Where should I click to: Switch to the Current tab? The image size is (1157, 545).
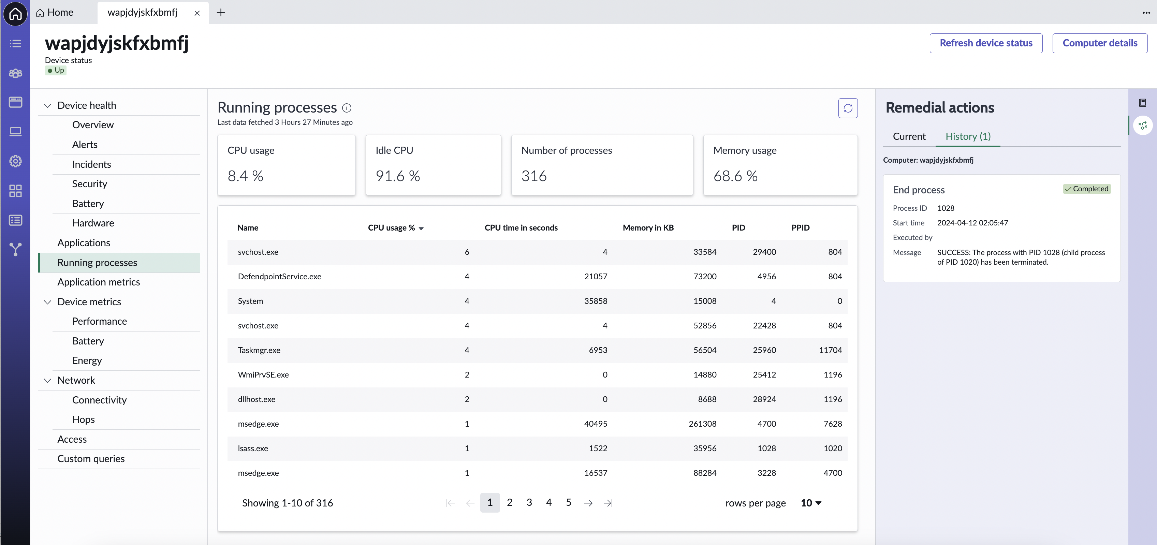(909, 136)
